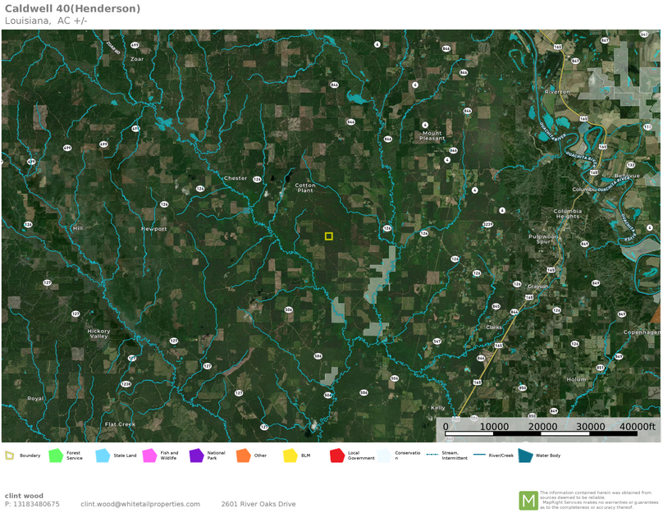Click the Boundary legend icon
663x513 pixels.
click(x=10, y=456)
